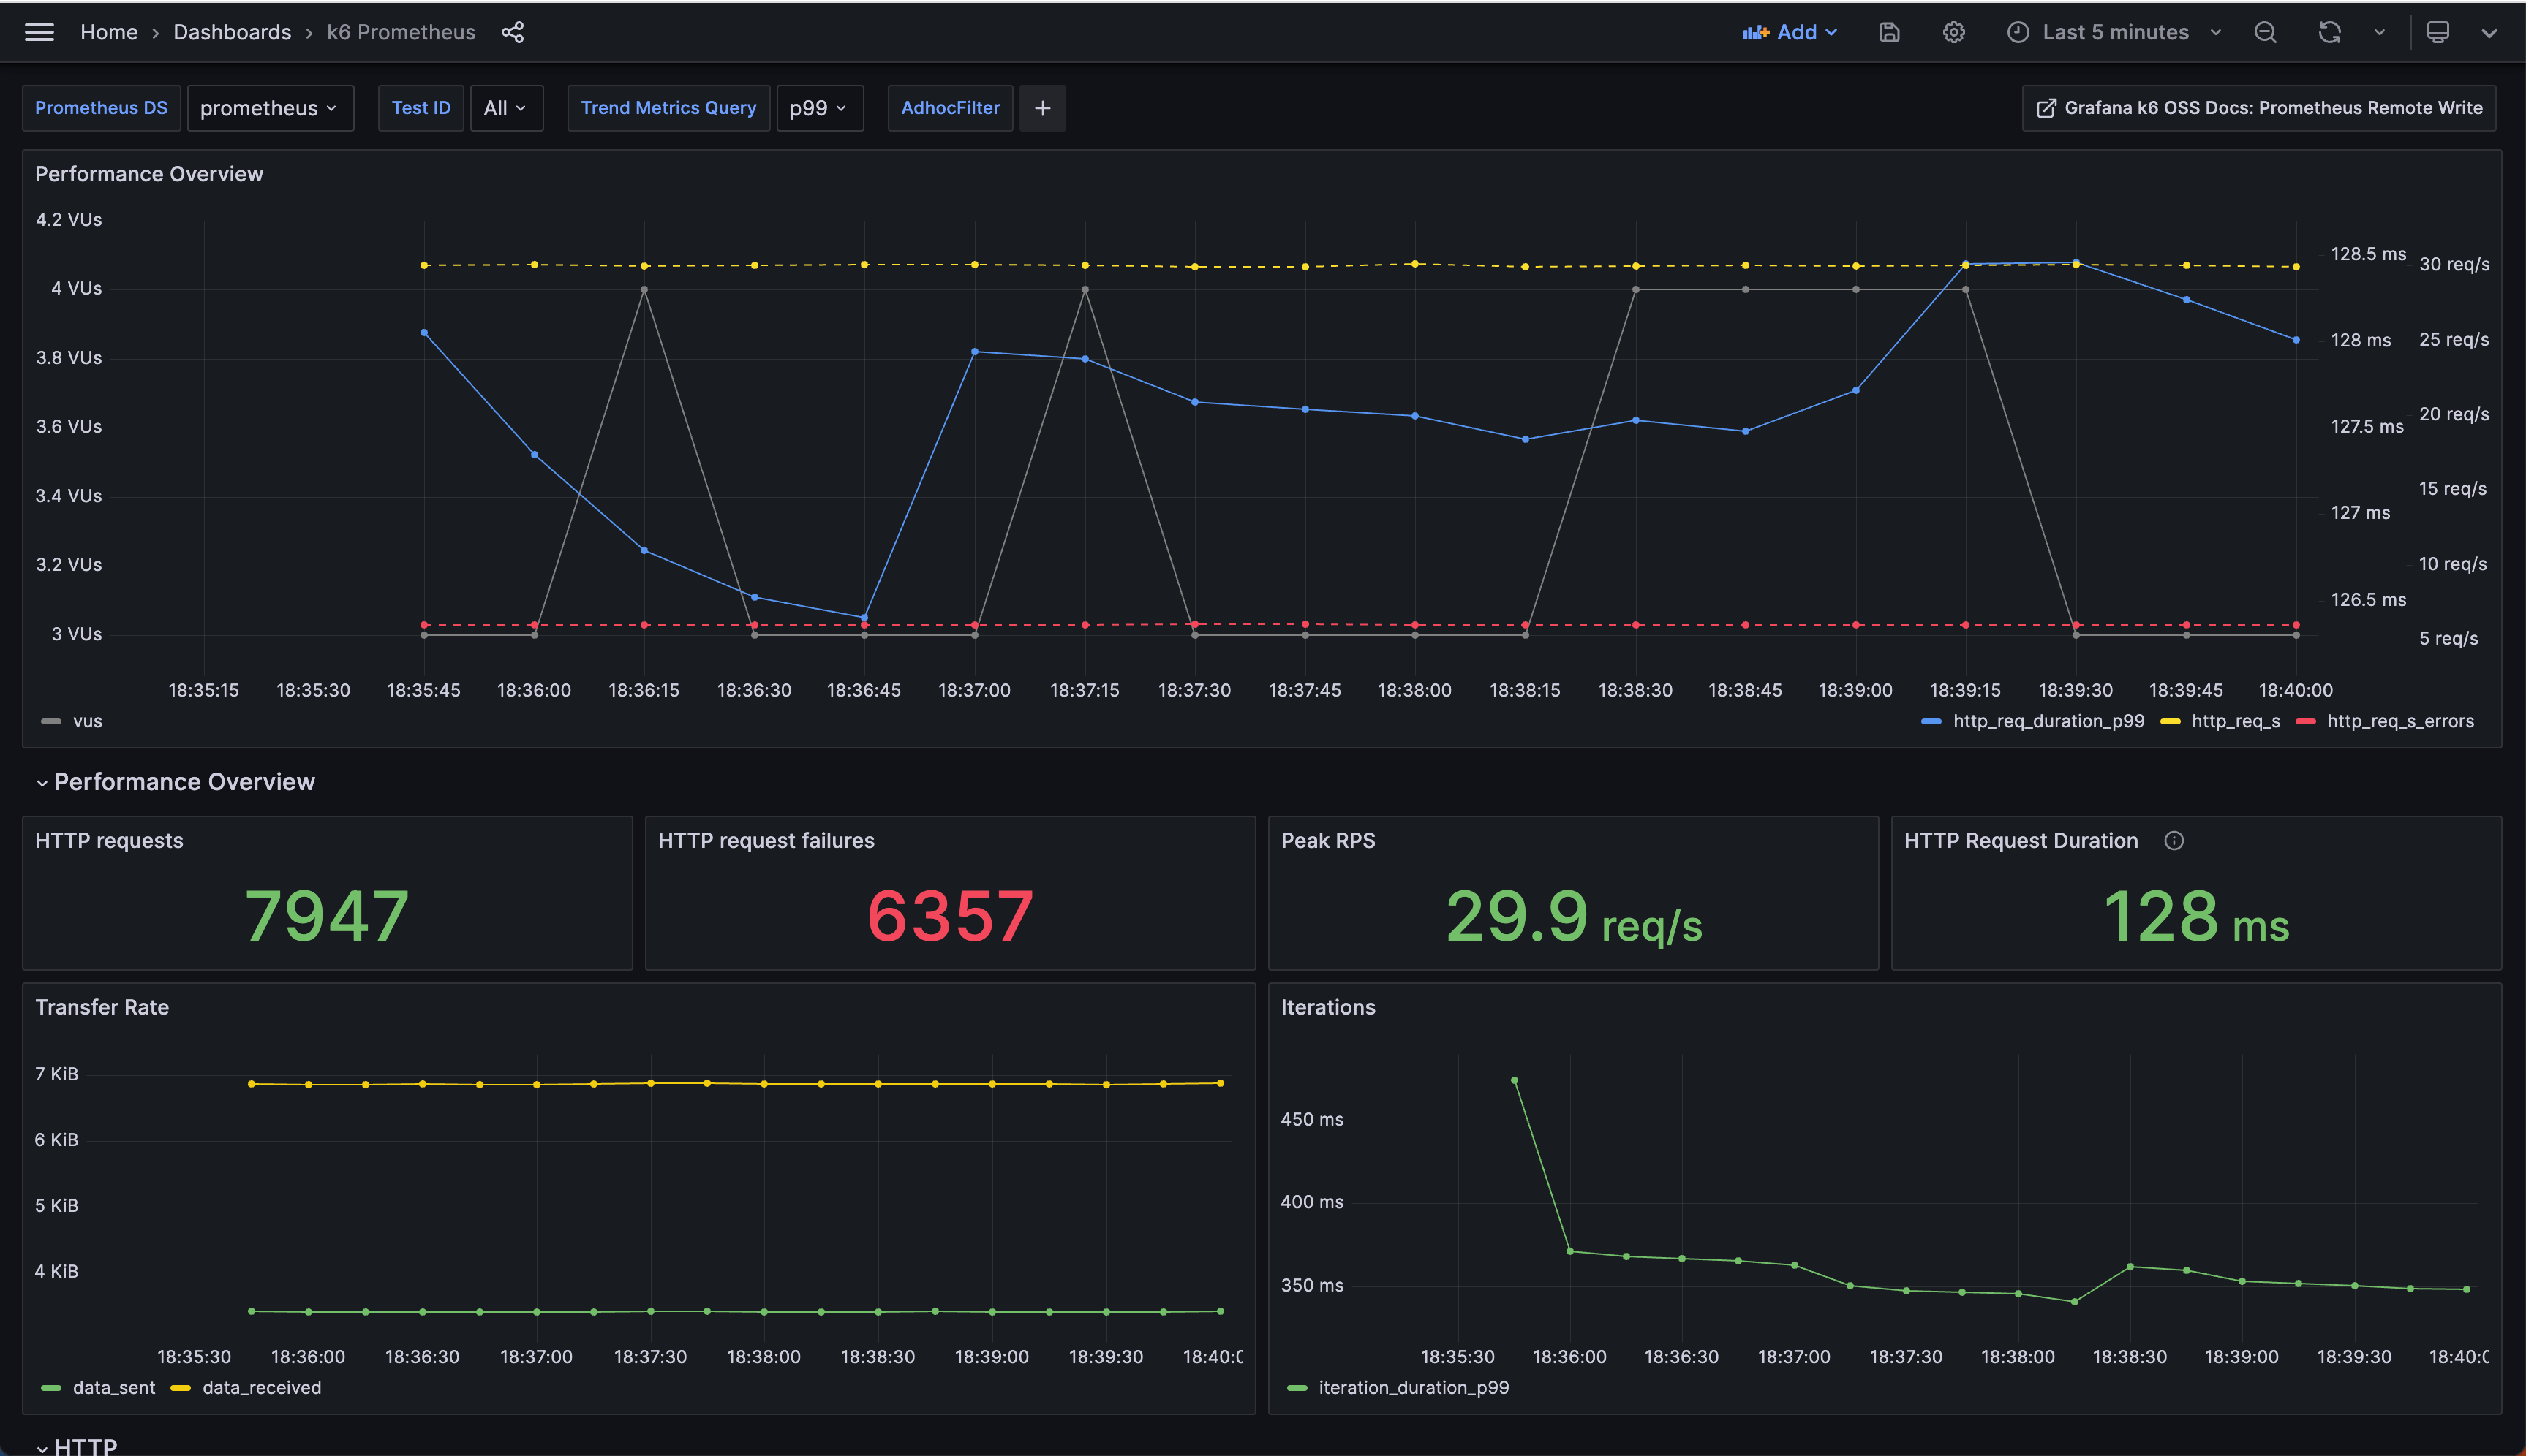
Task: Click the share dashboard icon
Action: [513, 32]
